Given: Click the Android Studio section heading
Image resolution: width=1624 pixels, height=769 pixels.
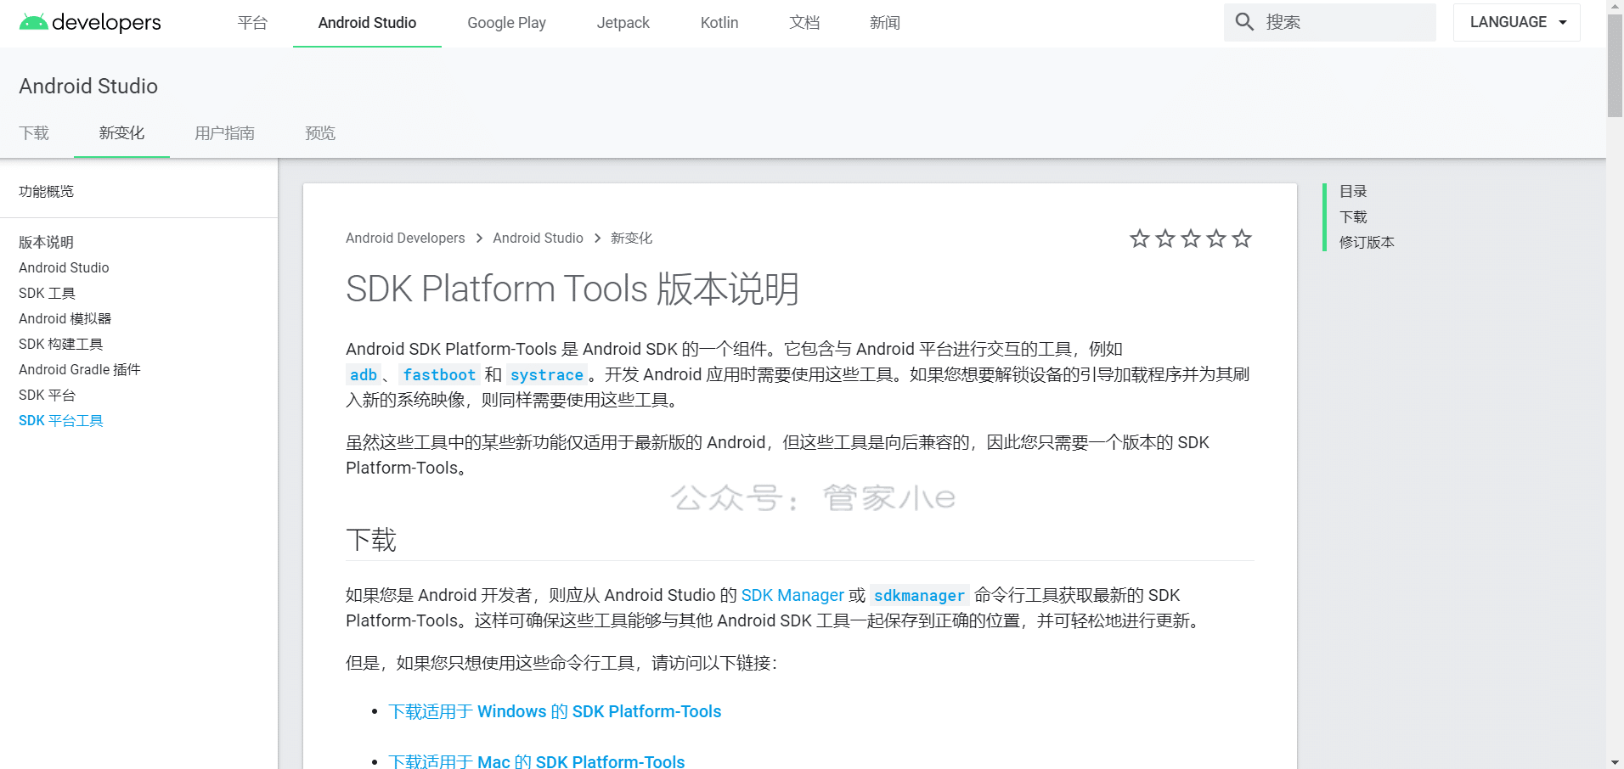Looking at the screenshot, I should click(88, 87).
